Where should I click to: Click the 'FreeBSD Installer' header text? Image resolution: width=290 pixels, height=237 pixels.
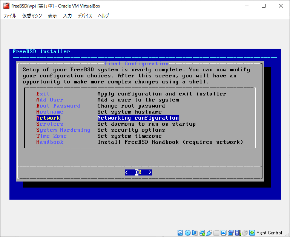(x=41, y=51)
